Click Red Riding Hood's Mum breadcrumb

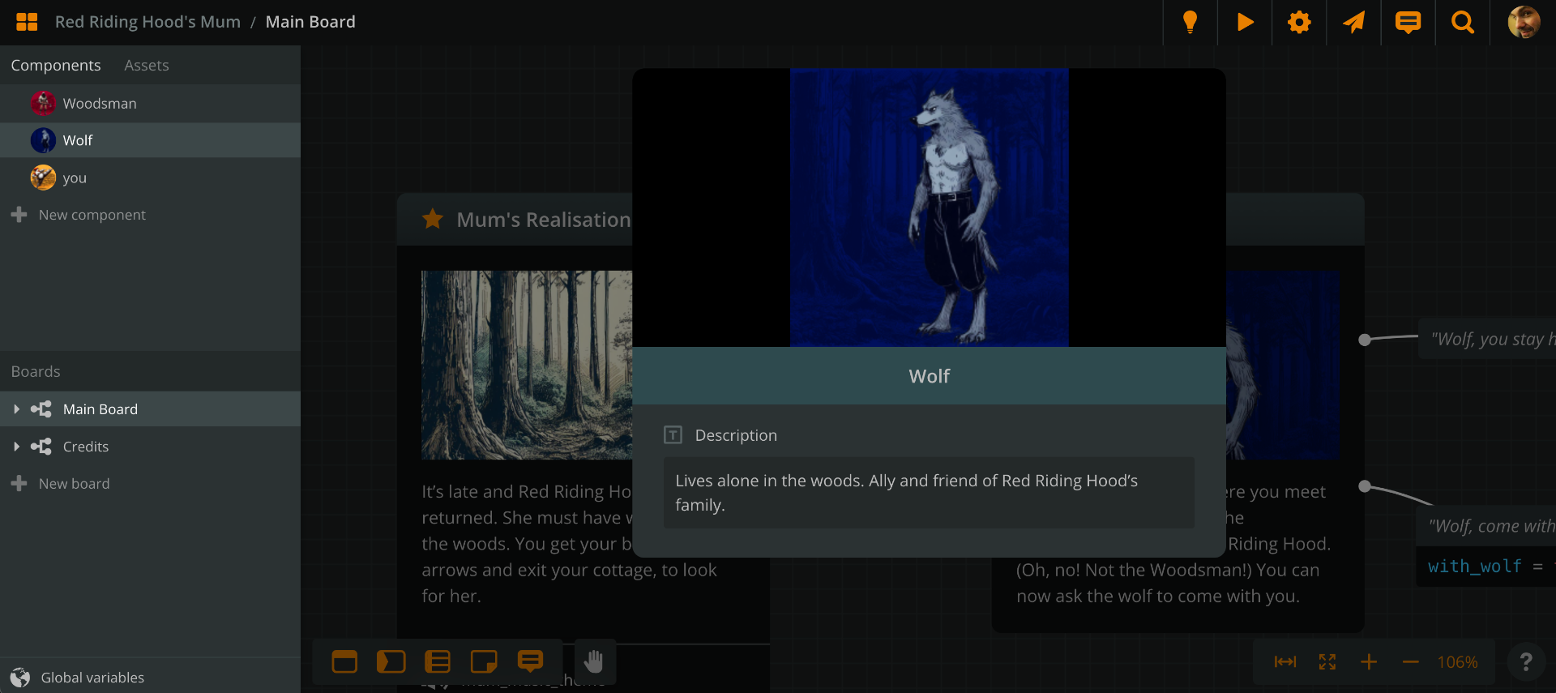[147, 22]
